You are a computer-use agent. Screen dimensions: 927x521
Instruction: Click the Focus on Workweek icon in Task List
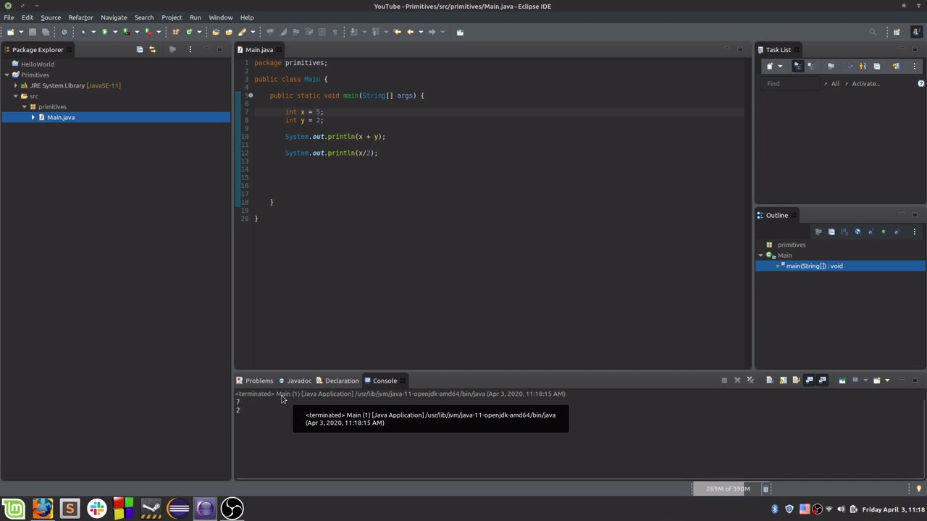pyautogui.click(x=831, y=66)
